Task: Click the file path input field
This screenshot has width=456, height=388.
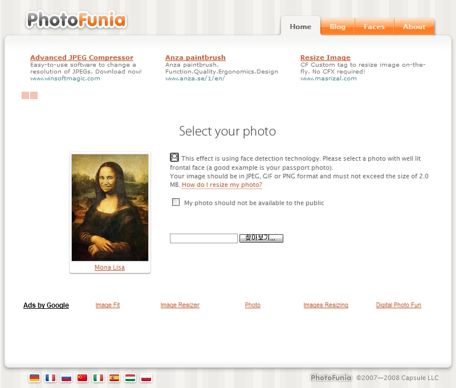Action: point(203,238)
